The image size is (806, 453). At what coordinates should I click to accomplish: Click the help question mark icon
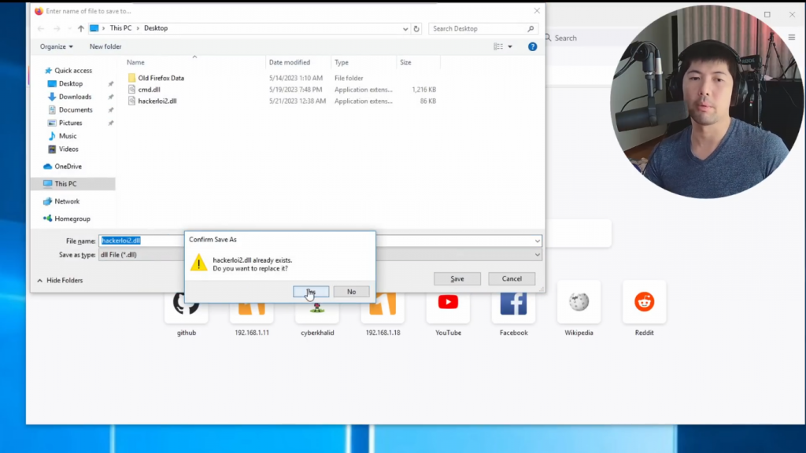[532, 46]
